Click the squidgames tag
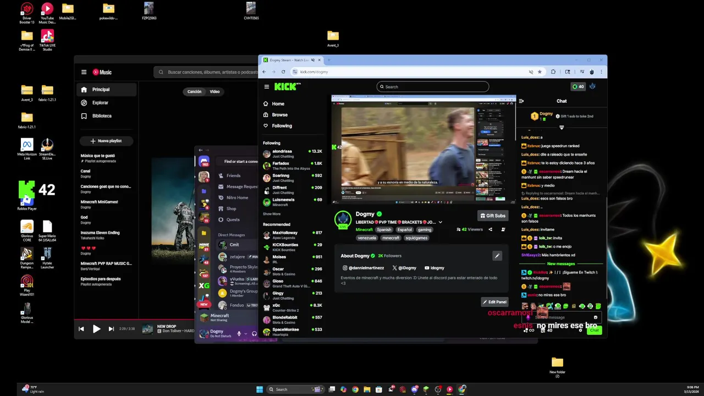Viewport: 704px width, 396px height. [x=416, y=238]
